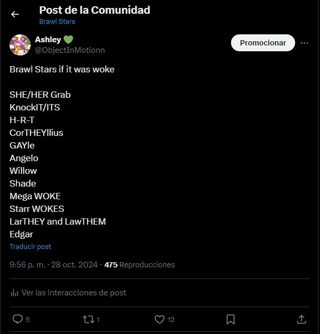Click the green heart emoji beside Ashley

[68, 40]
